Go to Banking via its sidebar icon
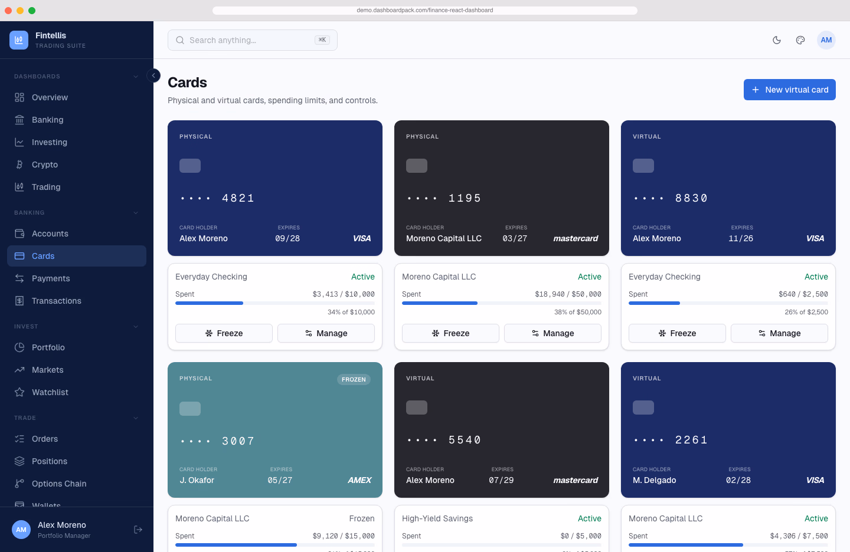 19,120
